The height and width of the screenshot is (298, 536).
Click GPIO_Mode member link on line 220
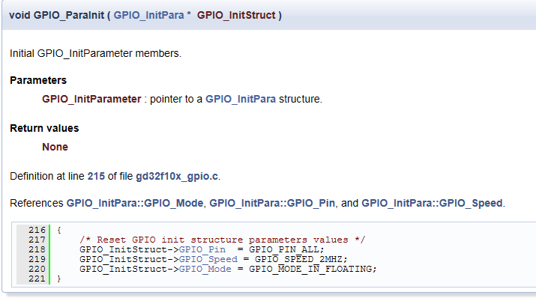click(x=205, y=270)
